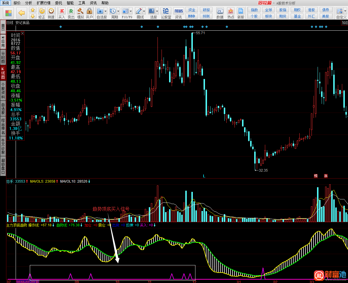Click the 板块 button
Viewport: 348px width, 283px height.
tap(268, 16)
